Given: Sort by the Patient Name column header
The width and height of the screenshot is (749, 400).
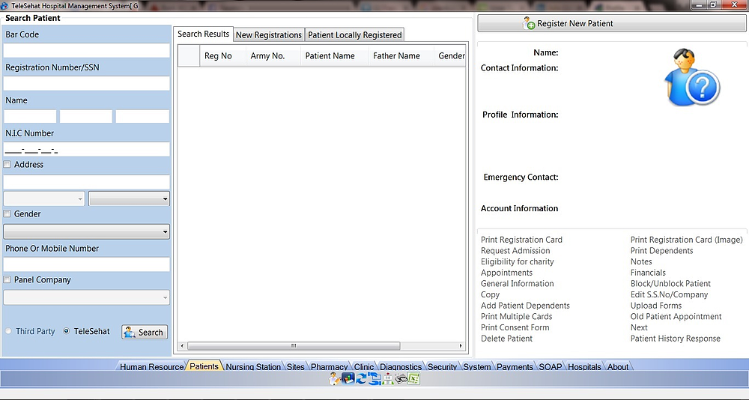Looking at the screenshot, I should click(334, 56).
